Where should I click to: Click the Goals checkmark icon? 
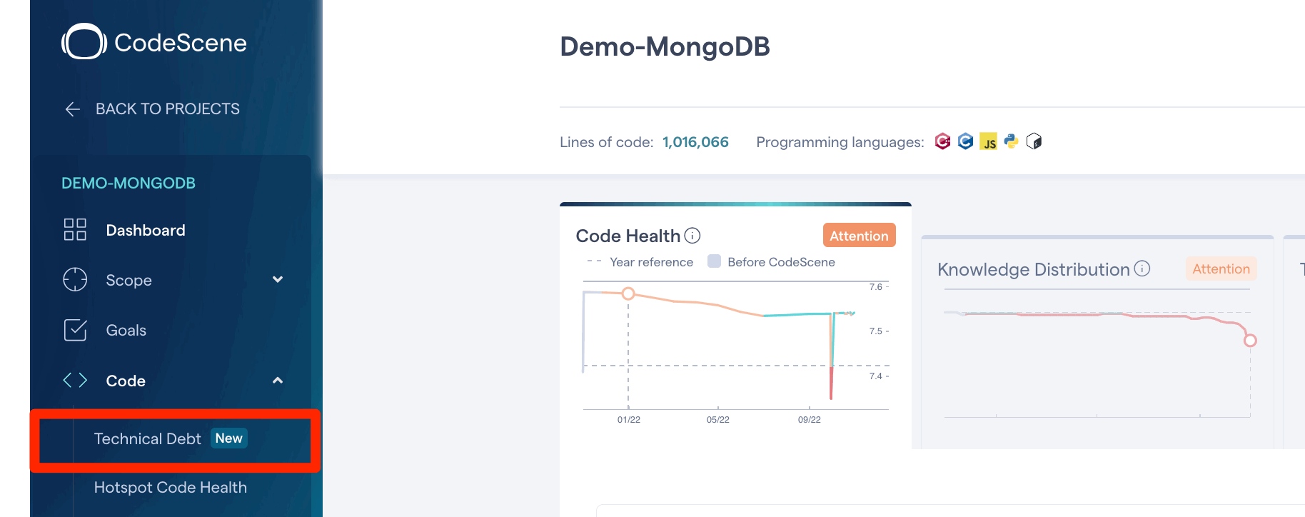tap(75, 330)
